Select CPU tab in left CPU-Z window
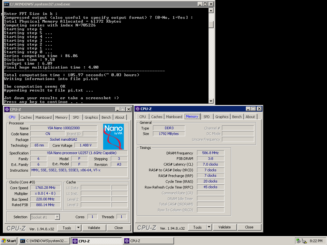This screenshot has width=327, height=245. coord(12,117)
